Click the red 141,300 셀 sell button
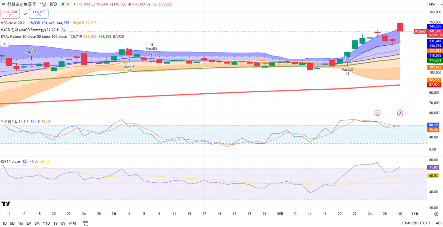The height and width of the screenshot is (227, 443). 10,13
